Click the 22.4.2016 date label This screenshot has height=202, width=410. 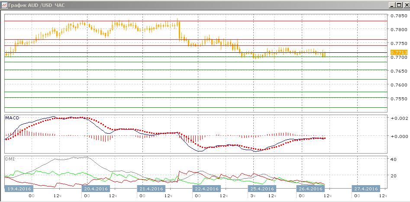click(207, 189)
